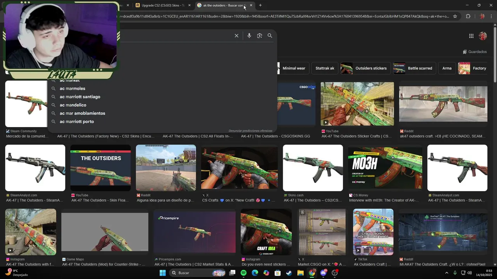
Task: Open CSGOSKINS.GG AK-47 thumbnail
Action: tap(296, 104)
